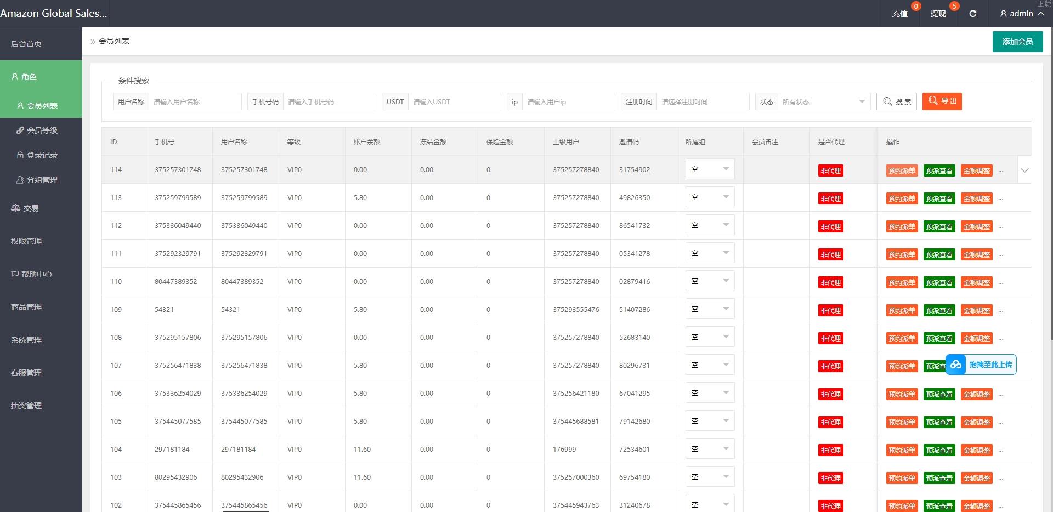Click the orange export button
Viewport: 1053px width, 512px height.
pyautogui.click(x=942, y=101)
